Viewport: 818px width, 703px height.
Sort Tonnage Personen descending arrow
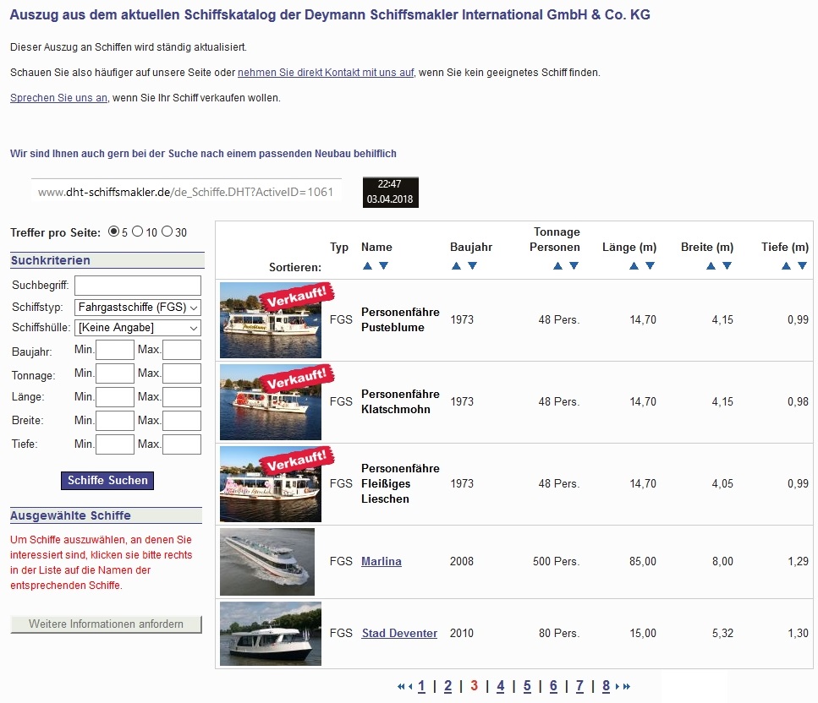(574, 266)
